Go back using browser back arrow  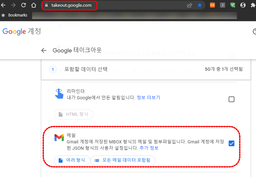[x=3, y=5]
